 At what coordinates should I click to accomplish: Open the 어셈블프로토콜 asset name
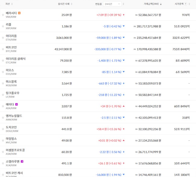15,150
